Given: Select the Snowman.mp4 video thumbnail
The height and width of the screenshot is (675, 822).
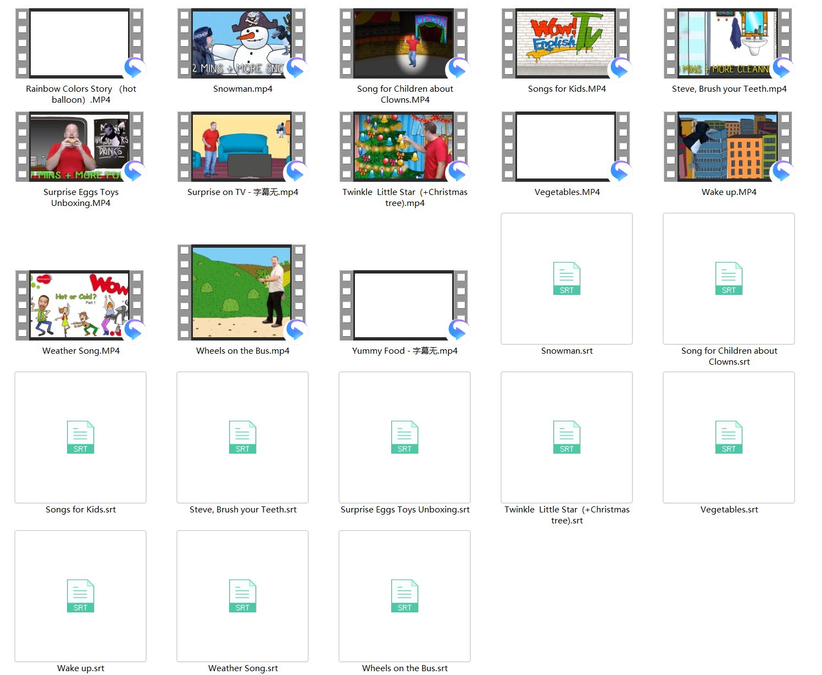Looking at the screenshot, I should (242, 43).
